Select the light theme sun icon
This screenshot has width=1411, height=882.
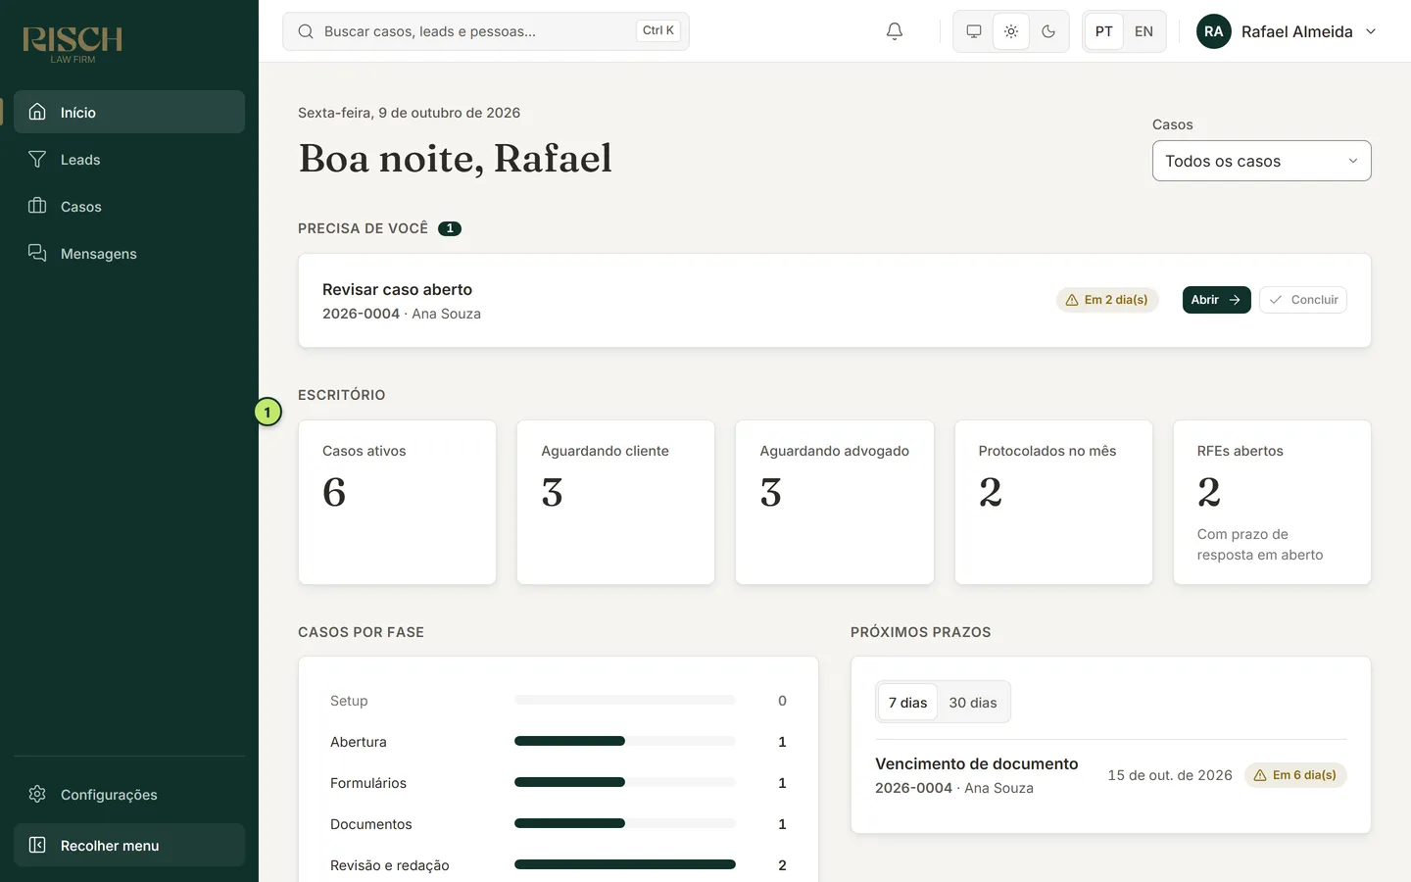(1011, 31)
